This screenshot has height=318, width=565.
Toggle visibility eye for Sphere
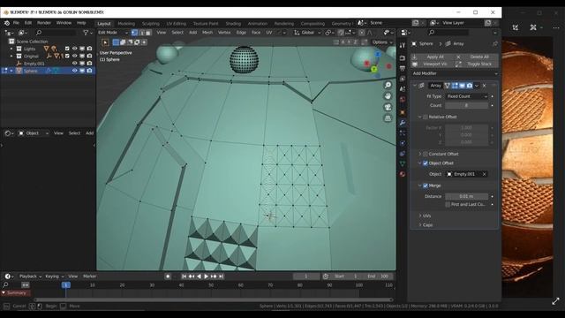(74, 71)
